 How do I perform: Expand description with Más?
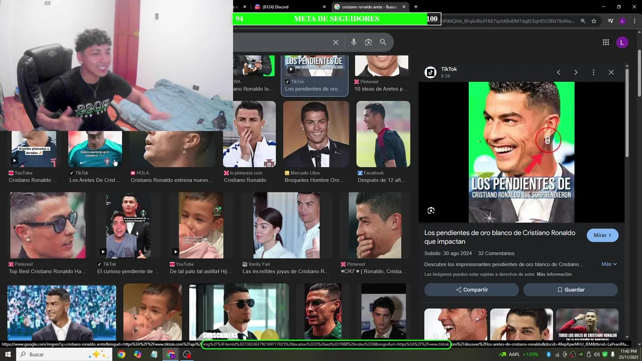(x=609, y=264)
